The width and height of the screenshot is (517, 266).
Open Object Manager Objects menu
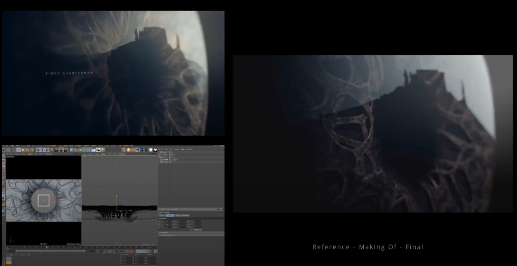coord(177,149)
